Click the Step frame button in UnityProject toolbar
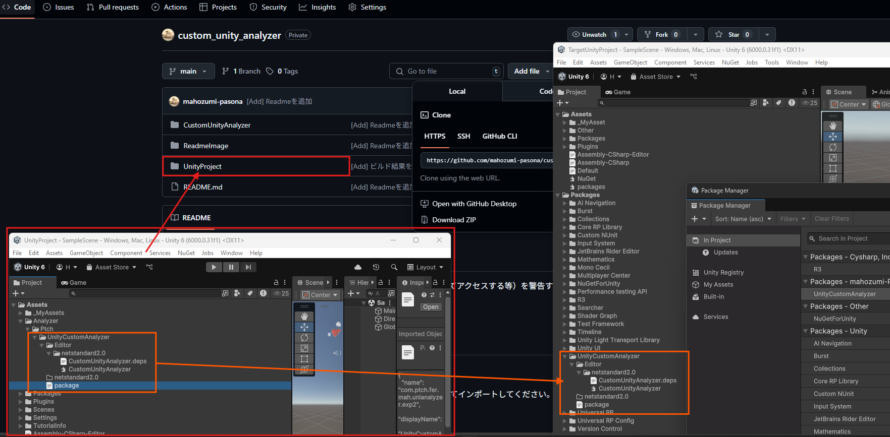Viewport: 890px width, 437px height. [248, 267]
